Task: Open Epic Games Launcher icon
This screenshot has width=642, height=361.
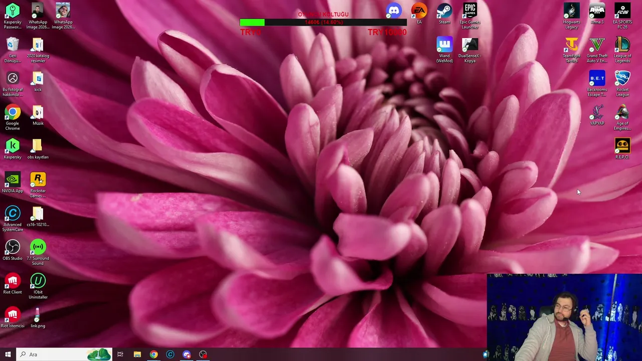Action: coord(470,16)
